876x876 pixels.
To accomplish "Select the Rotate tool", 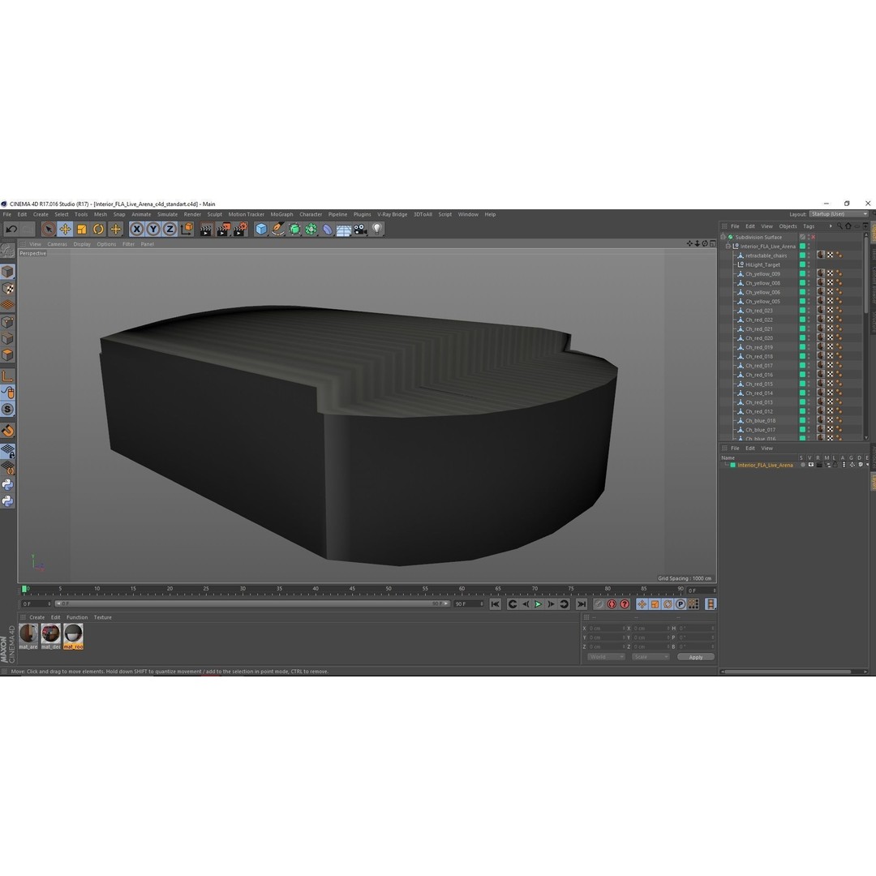I will [x=97, y=229].
